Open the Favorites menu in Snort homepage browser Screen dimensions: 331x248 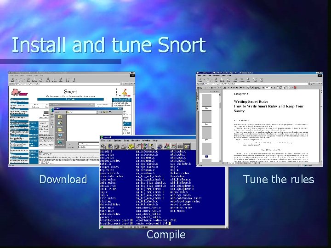pos(29,75)
